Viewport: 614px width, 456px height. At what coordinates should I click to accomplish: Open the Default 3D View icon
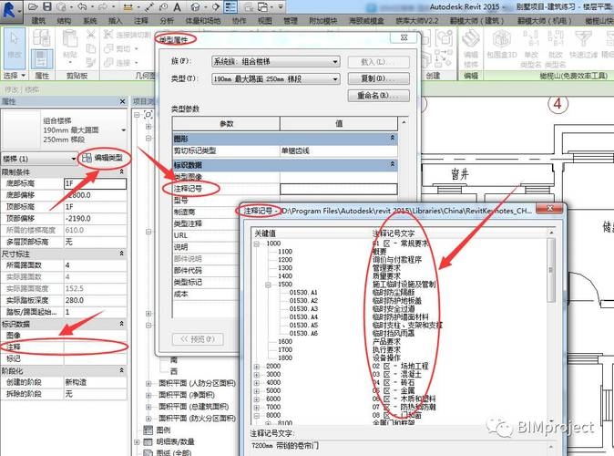click(195, 6)
